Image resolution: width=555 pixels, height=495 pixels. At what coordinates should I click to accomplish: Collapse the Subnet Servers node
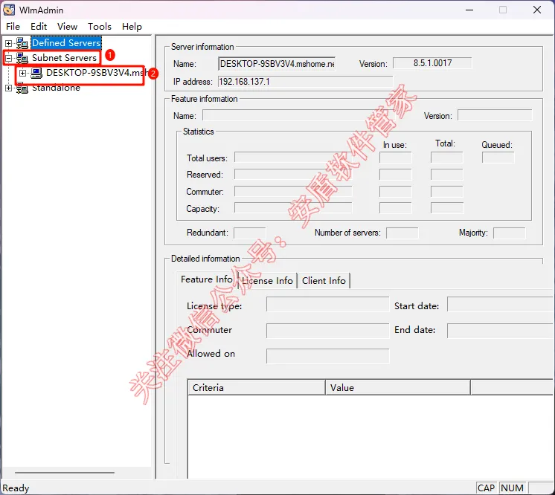click(8, 58)
